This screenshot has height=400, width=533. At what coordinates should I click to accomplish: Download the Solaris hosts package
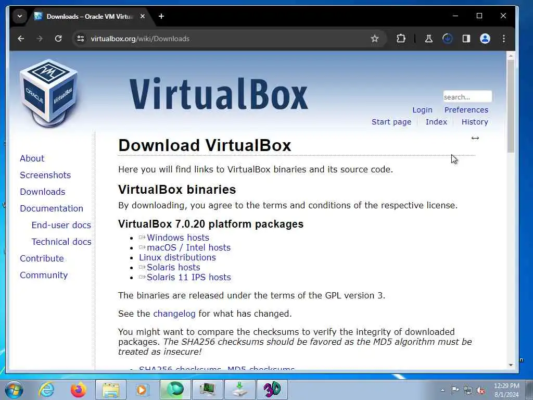coord(173,267)
